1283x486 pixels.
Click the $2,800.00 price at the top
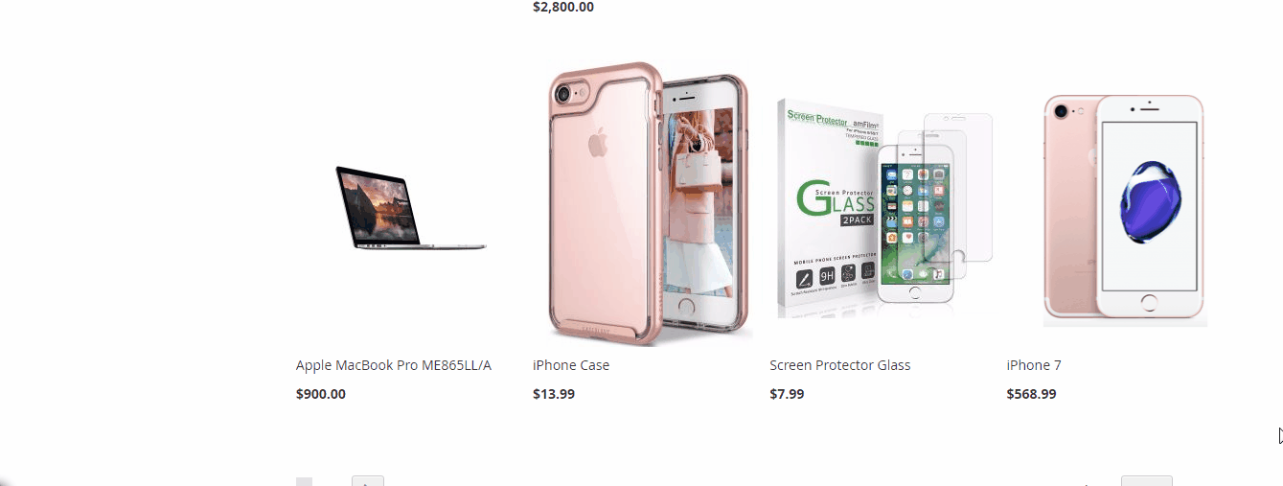click(563, 7)
